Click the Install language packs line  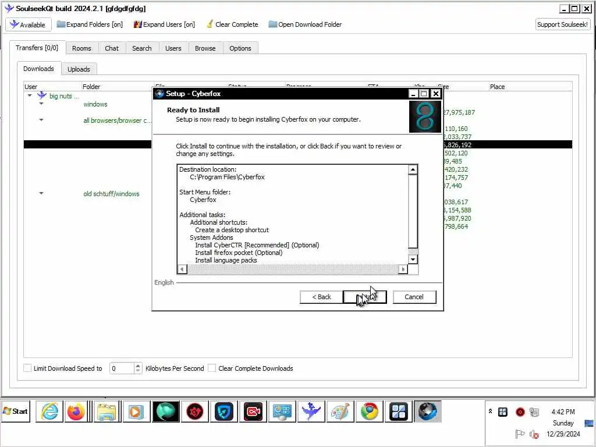[x=226, y=260]
